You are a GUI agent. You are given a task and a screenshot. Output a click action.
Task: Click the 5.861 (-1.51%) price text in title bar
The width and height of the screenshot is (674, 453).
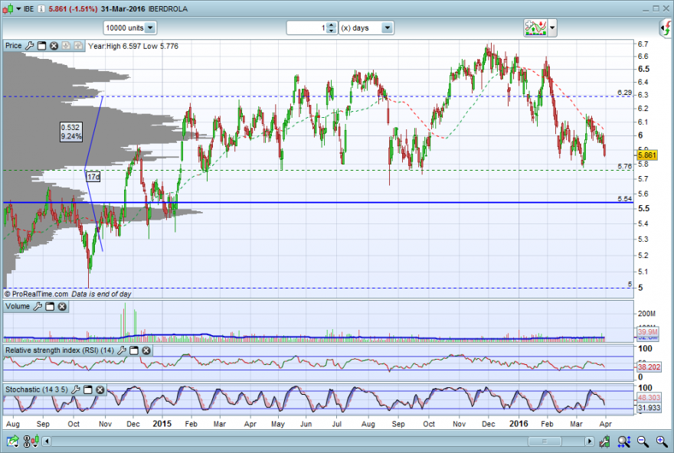click(x=73, y=9)
